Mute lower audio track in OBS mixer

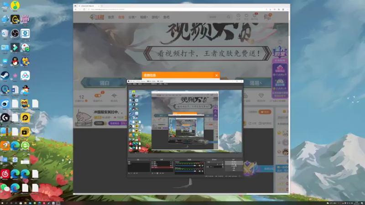(x=200, y=171)
